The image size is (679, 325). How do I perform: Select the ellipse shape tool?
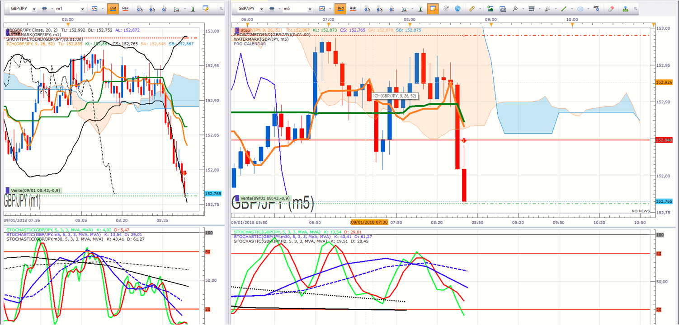tap(580, 9)
